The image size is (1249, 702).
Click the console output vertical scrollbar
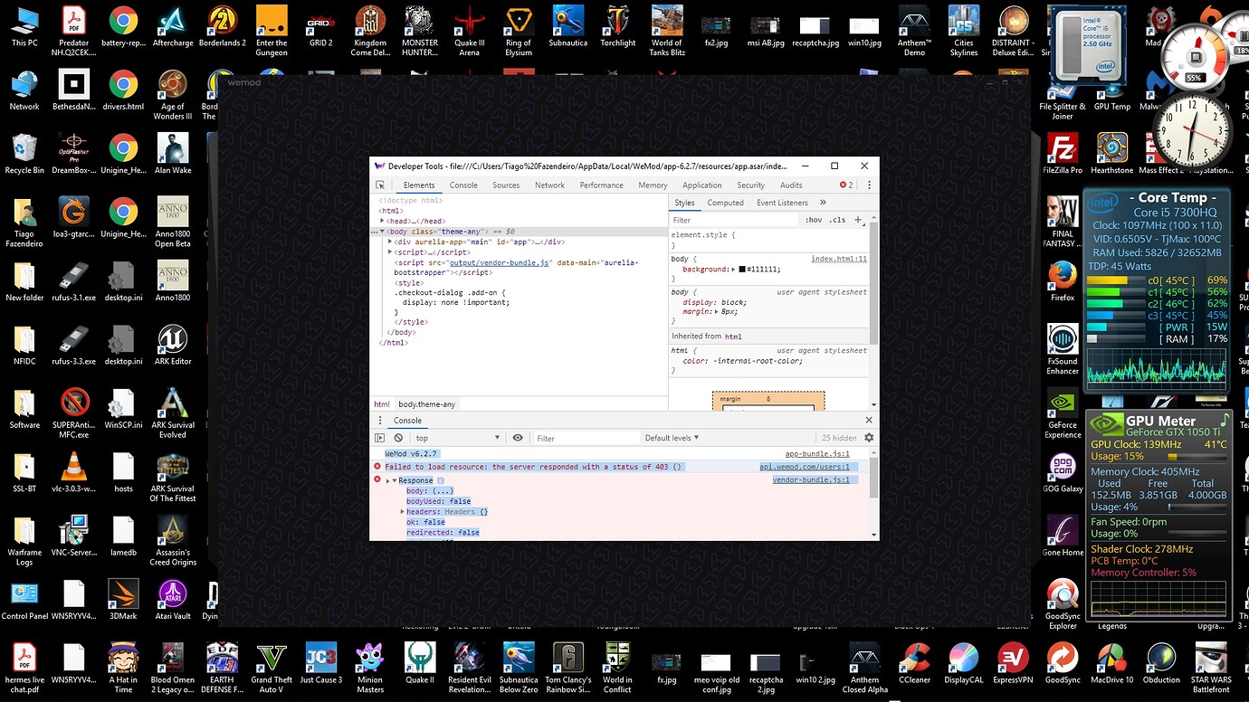[873, 477]
